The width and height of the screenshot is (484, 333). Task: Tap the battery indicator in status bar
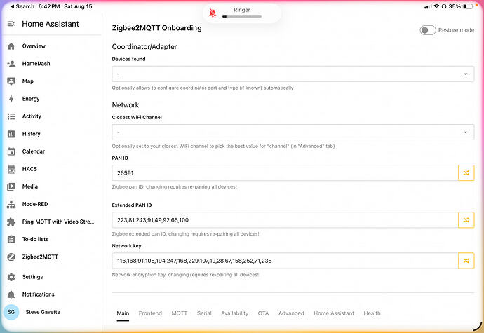pos(468,6)
